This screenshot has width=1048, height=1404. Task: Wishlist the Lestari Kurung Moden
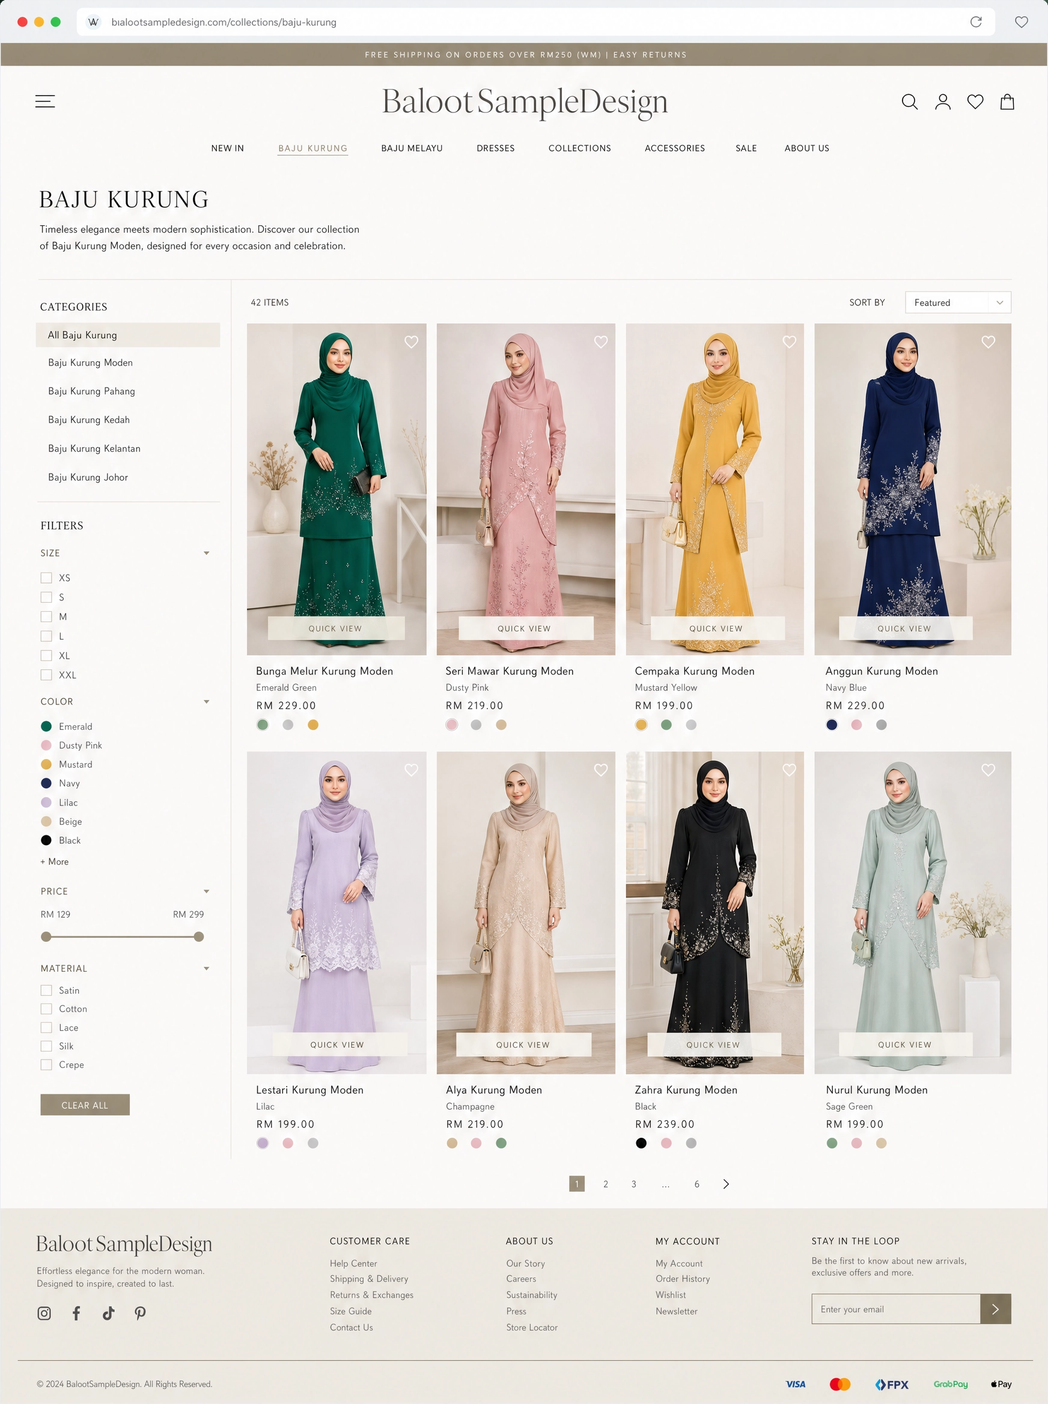411,769
